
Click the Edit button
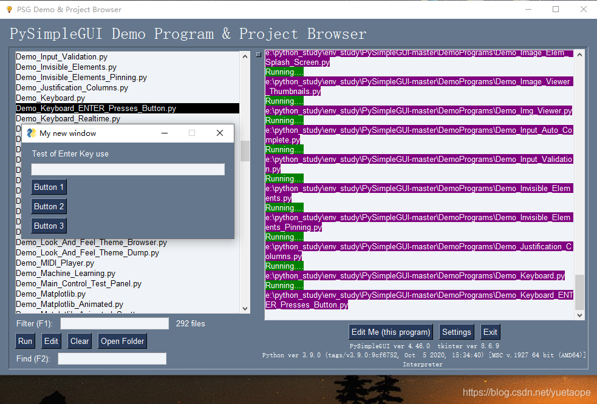[51, 342]
